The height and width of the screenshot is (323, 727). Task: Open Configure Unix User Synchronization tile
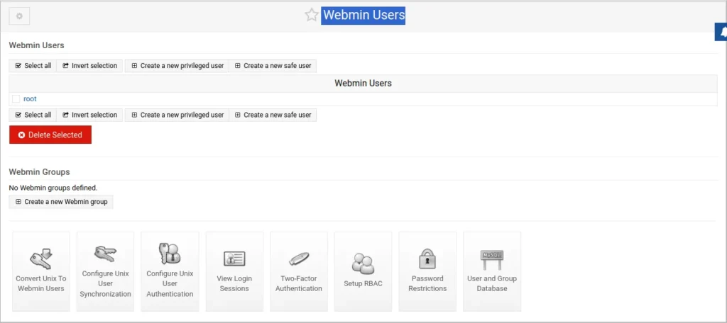105,271
